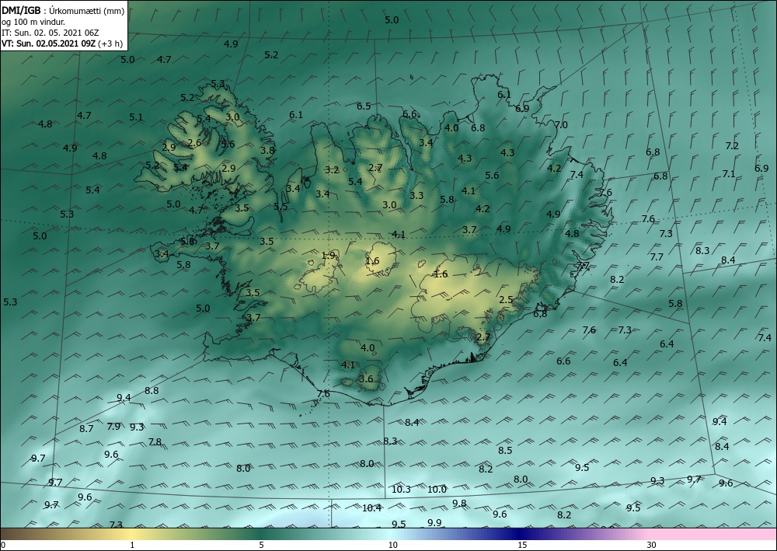Screen dimensions: 777x551
Task: Click the 7.2 value on the map
Action: pyautogui.click(x=732, y=145)
